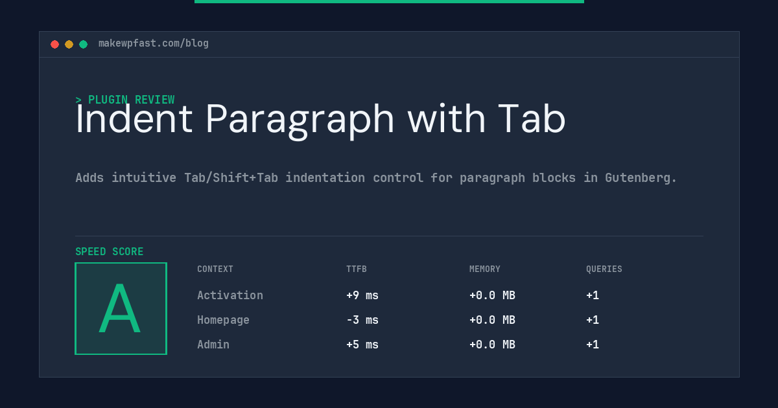
Task: Click the MEMORY column header
Action: pos(485,269)
